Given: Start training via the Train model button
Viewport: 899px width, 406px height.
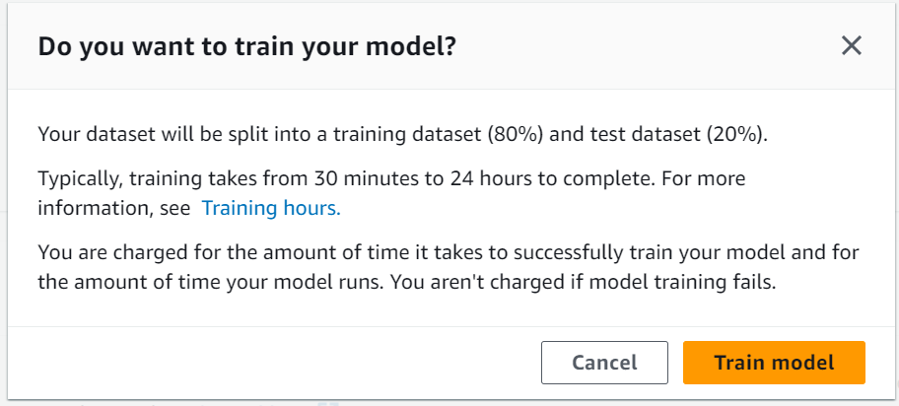Looking at the screenshot, I should [774, 363].
